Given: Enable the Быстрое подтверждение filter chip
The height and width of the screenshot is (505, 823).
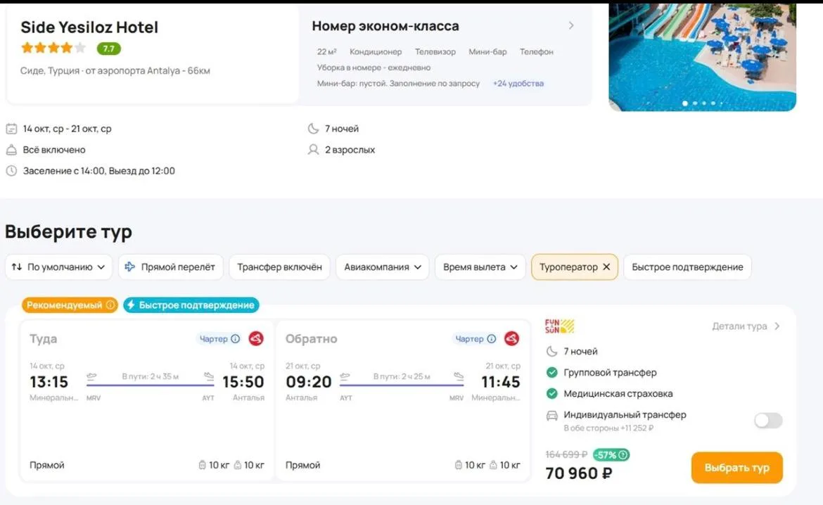Looking at the screenshot, I should (687, 267).
